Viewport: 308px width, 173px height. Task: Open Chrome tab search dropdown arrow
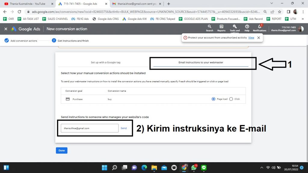272,4
